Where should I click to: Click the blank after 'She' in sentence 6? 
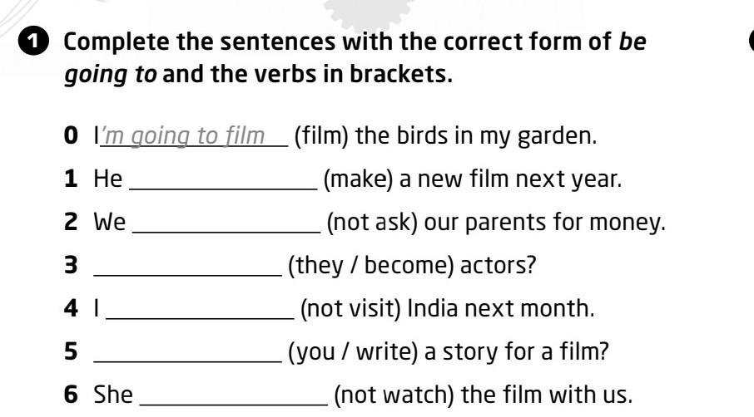[x=234, y=398]
